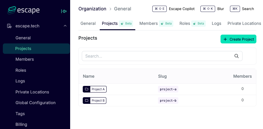The height and width of the screenshot is (129, 263).
Task: Activate the Blur option
Action: pos(221,9)
